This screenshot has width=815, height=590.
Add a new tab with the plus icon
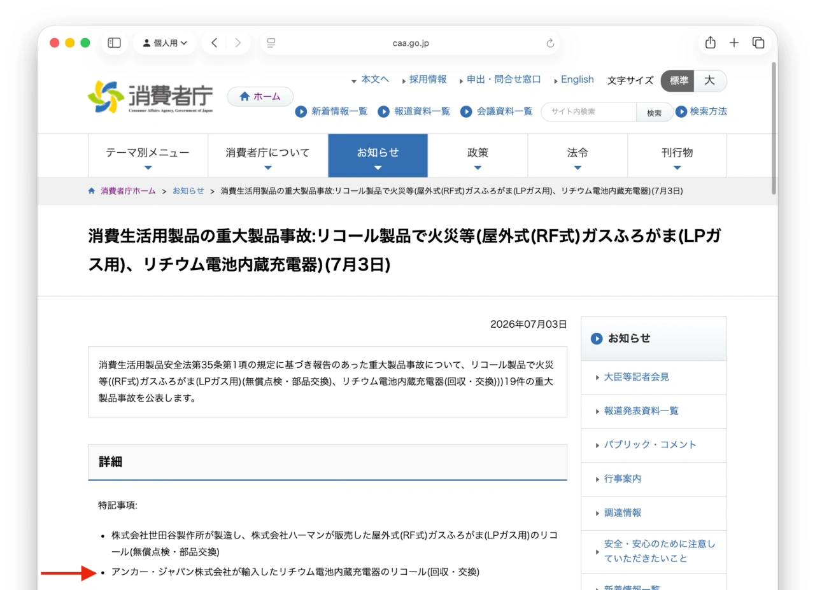[x=734, y=43]
